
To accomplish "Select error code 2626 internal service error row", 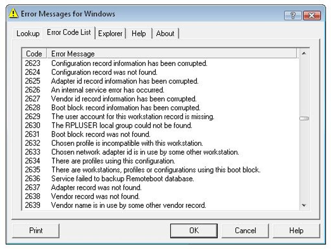I will [108, 90].
